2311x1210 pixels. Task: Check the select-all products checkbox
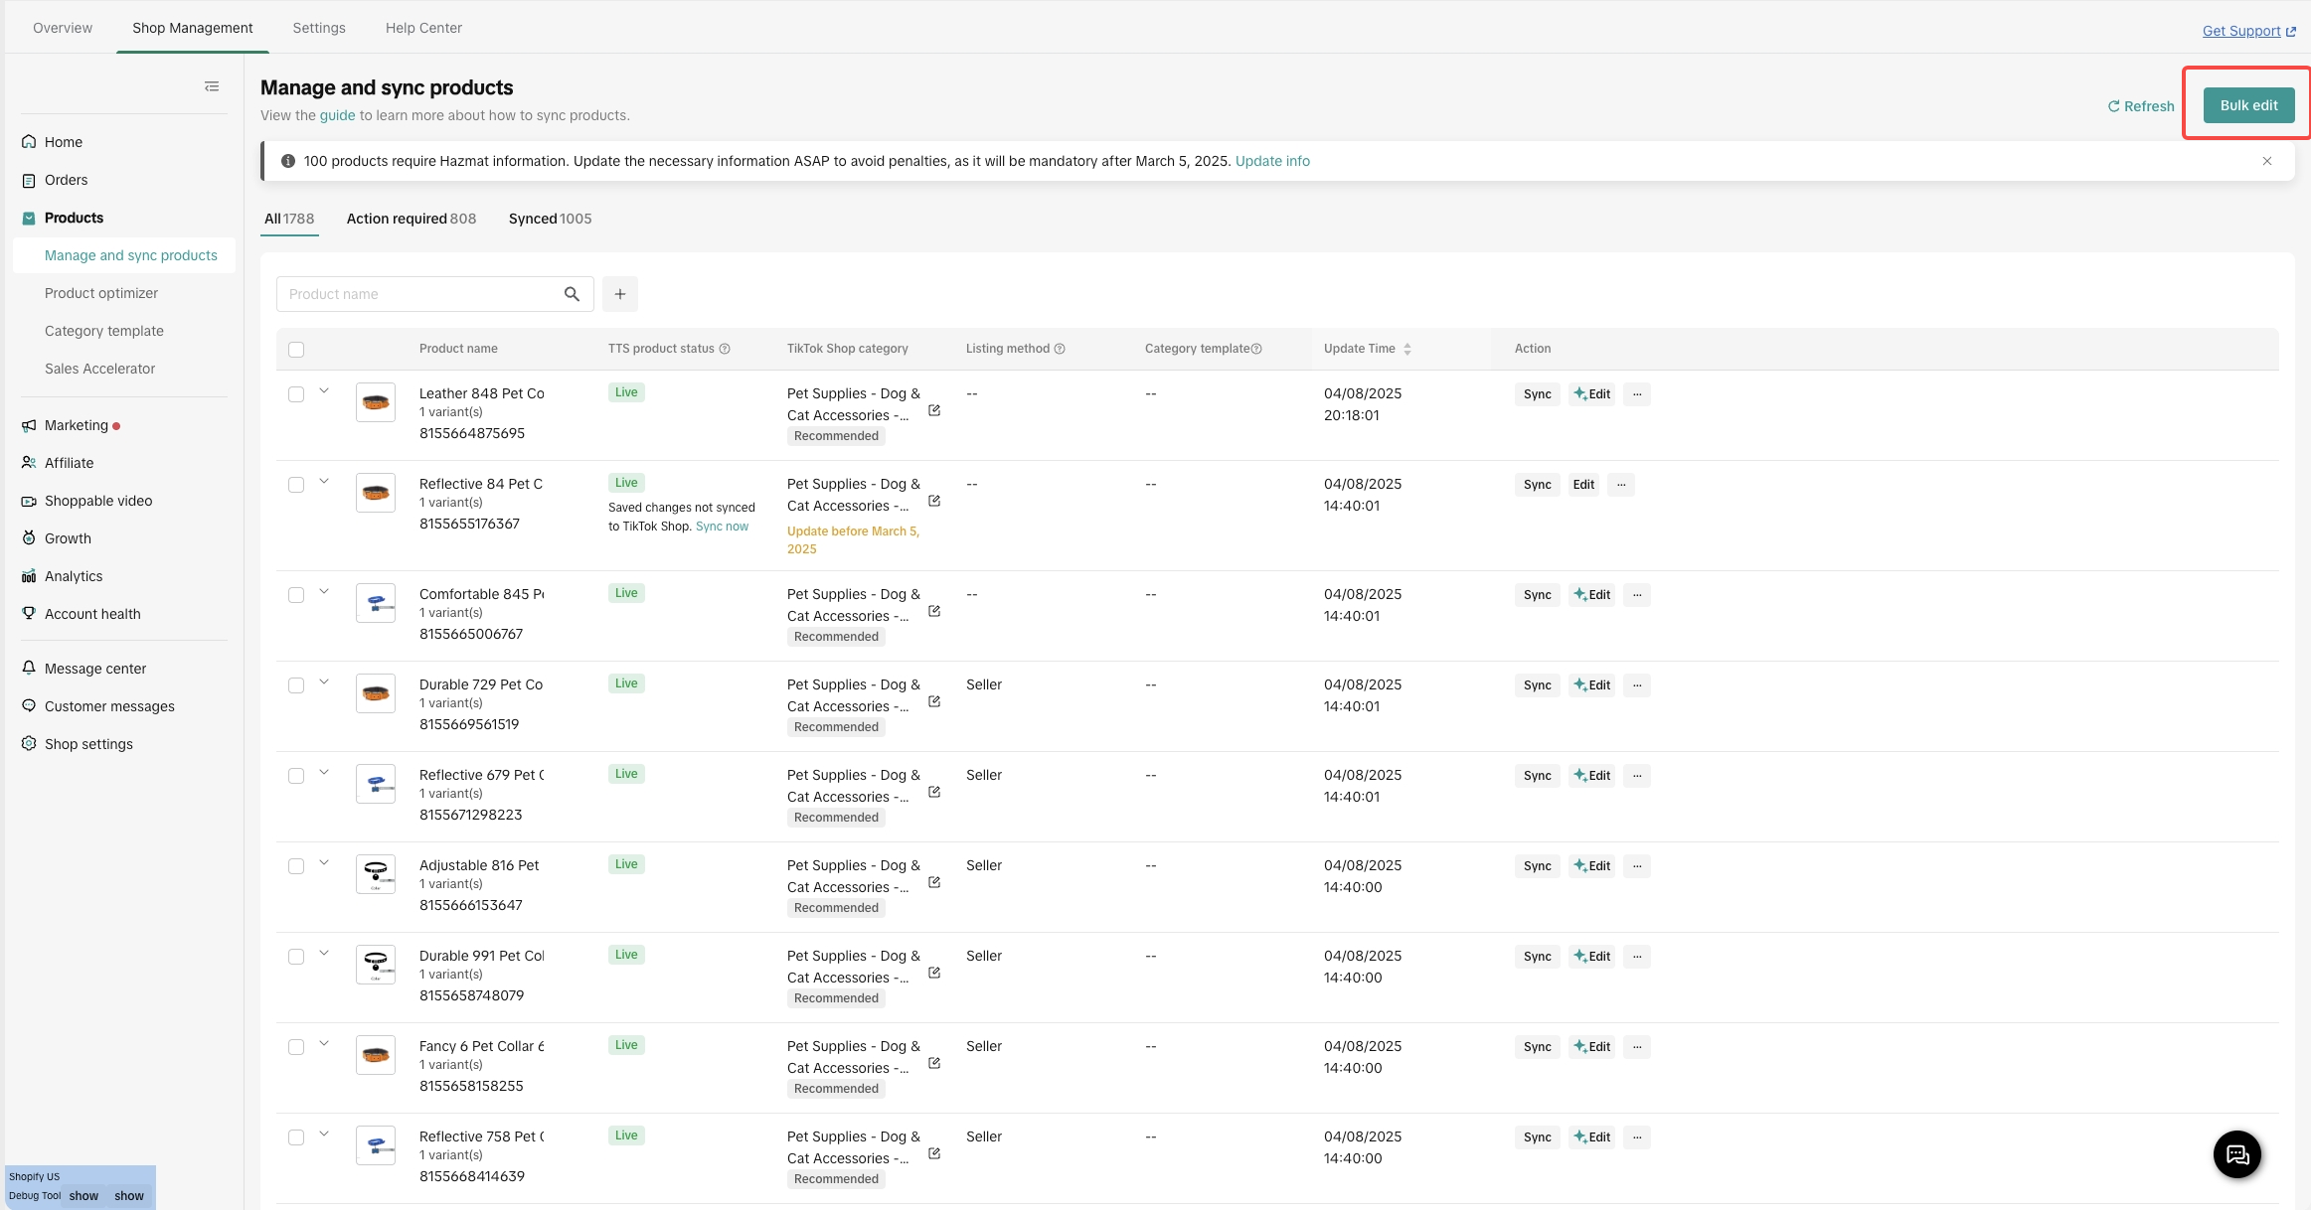coord(296,350)
